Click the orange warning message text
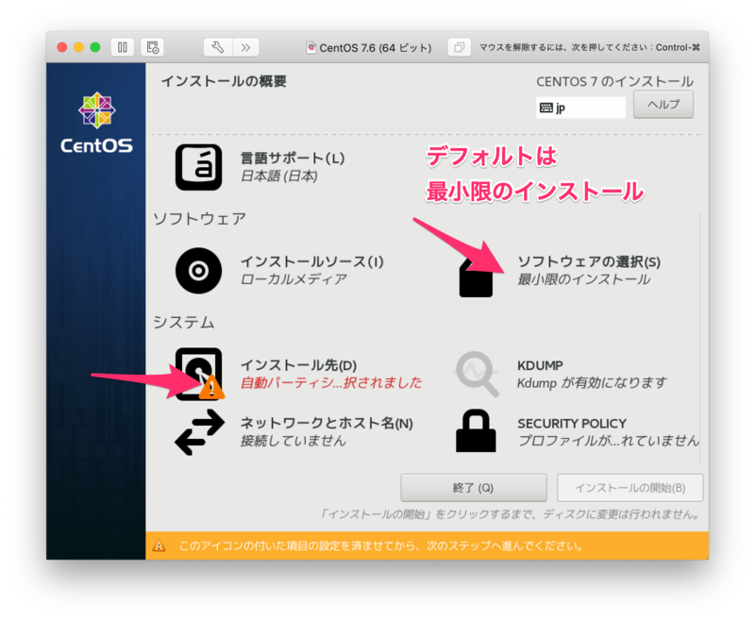This screenshot has width=755, height=621. 381,545
